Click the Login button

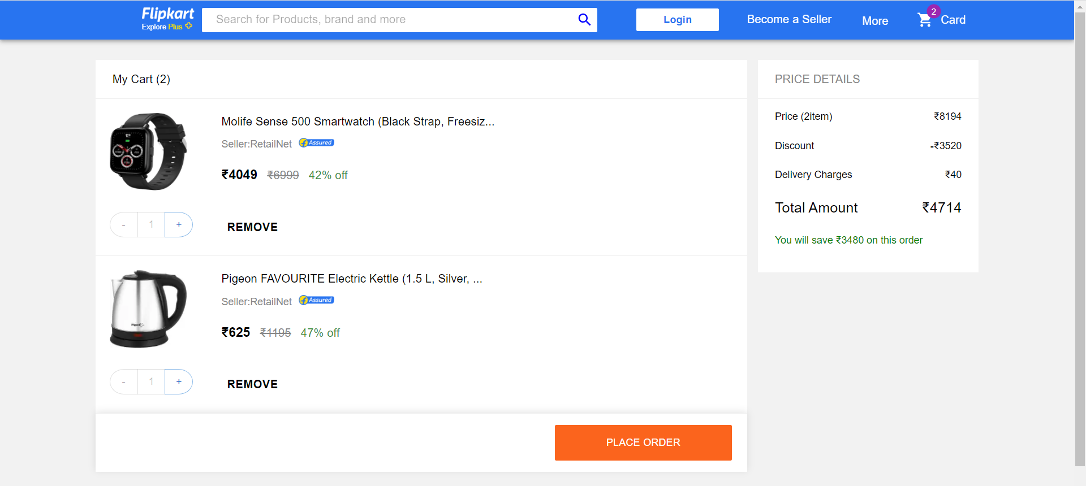tap(677, 19)
